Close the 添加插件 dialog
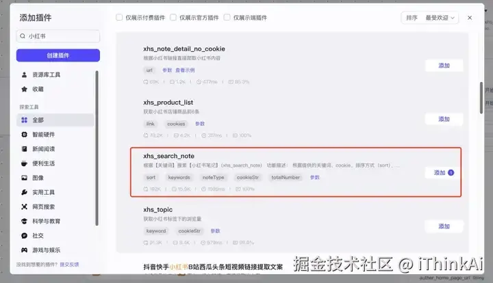Viewport: 493px width, 283px height. [x=470, y=18]
